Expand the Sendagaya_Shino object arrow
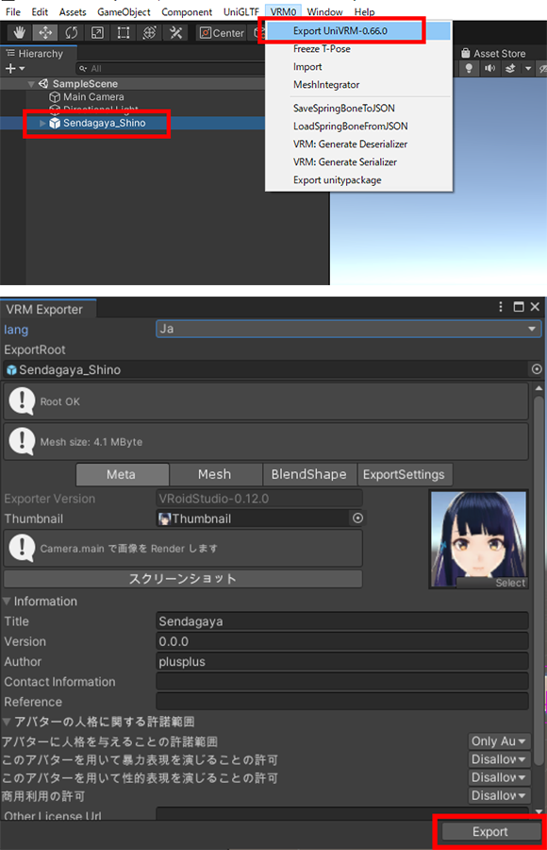 click(42, 123)
